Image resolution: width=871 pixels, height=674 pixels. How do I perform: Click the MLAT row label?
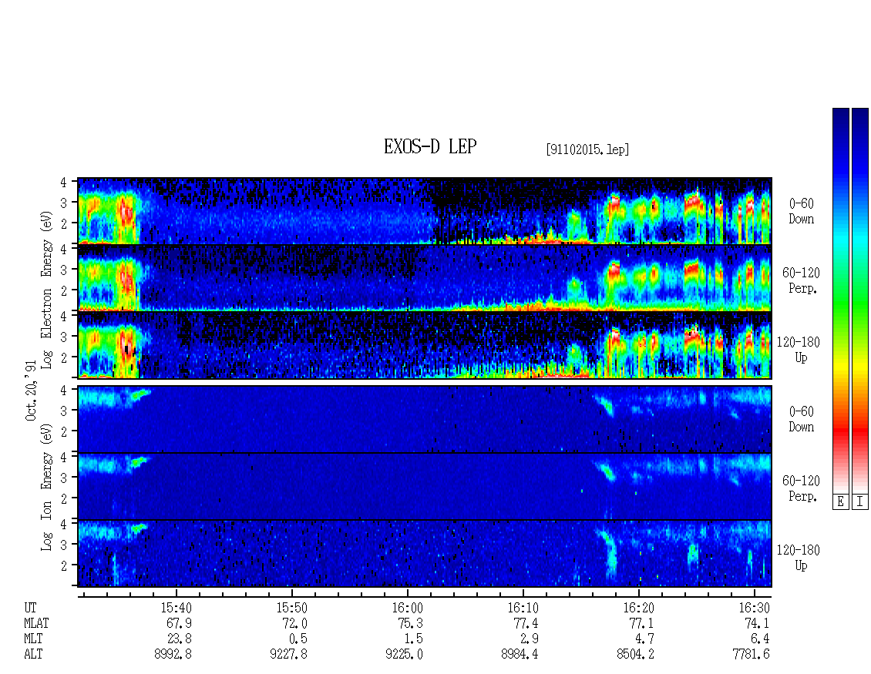coord(36,623)
